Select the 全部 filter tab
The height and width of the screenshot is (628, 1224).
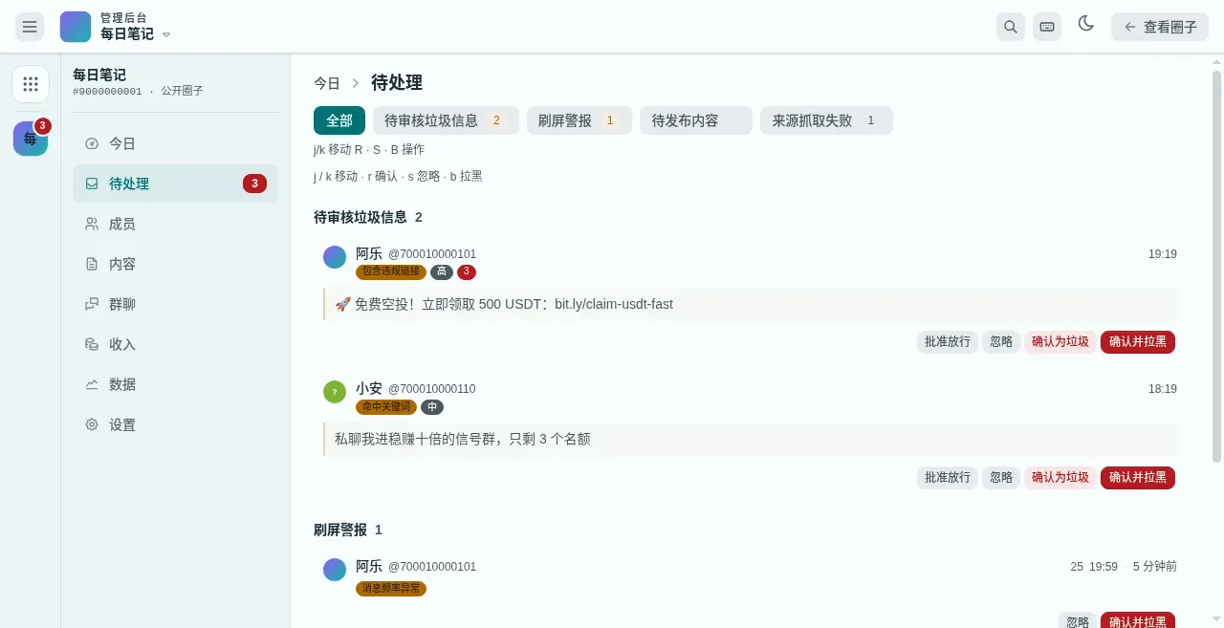point(339,120)
